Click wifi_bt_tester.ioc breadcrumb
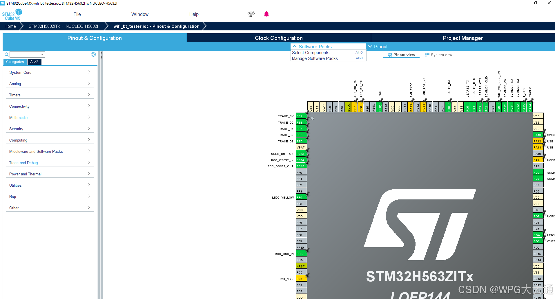555x299 pixels. (x=156, y=26)
